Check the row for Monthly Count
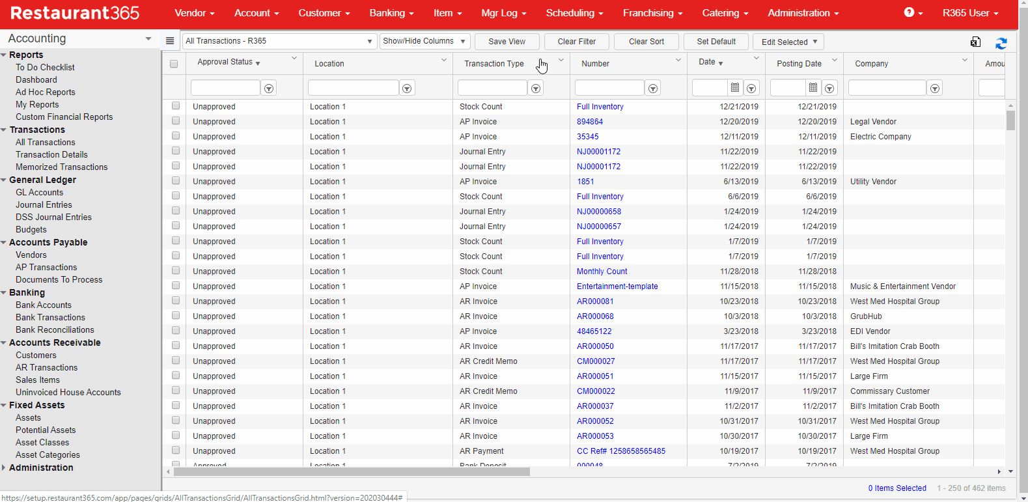The height and width of the screenshot is (502, 1028). click(x=176, y=271)
